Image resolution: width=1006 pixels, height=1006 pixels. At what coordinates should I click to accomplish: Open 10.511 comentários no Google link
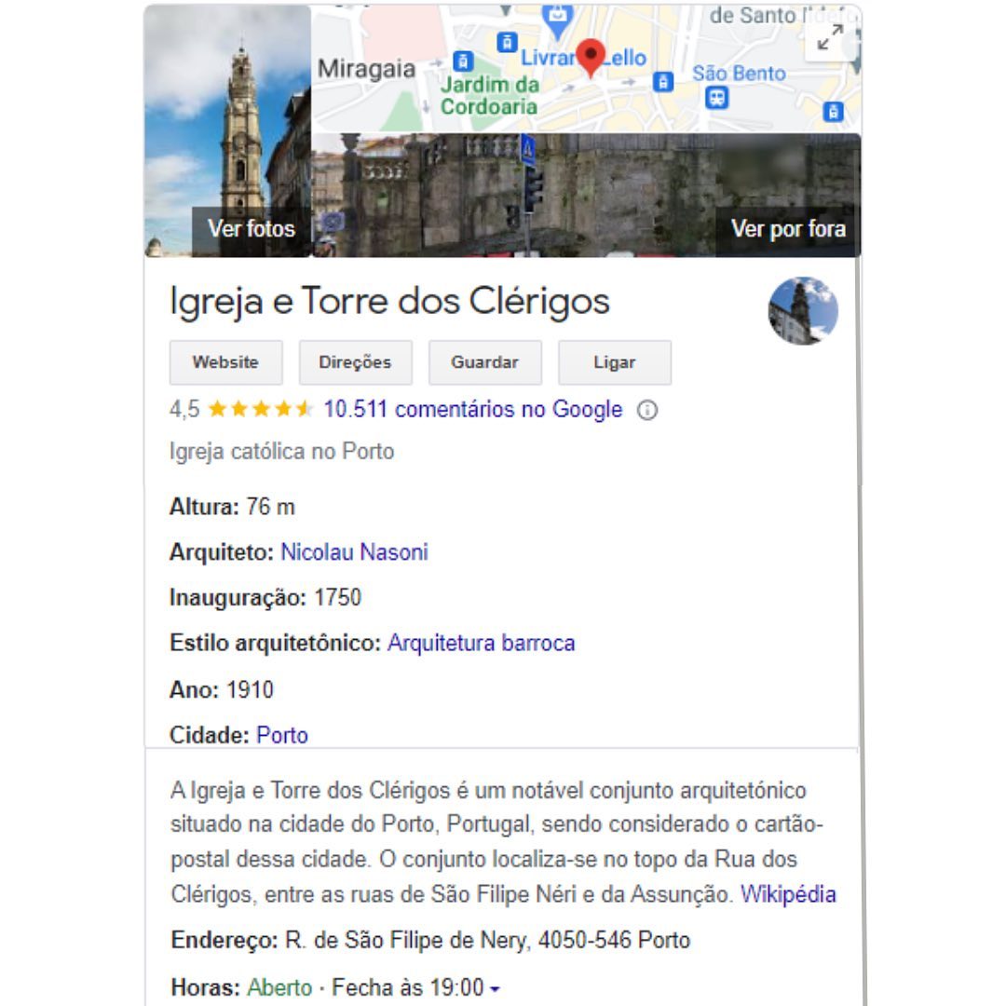point(473,409)
